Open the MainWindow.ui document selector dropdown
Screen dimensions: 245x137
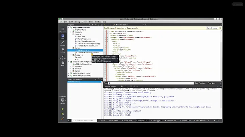[x=143, y=25]
